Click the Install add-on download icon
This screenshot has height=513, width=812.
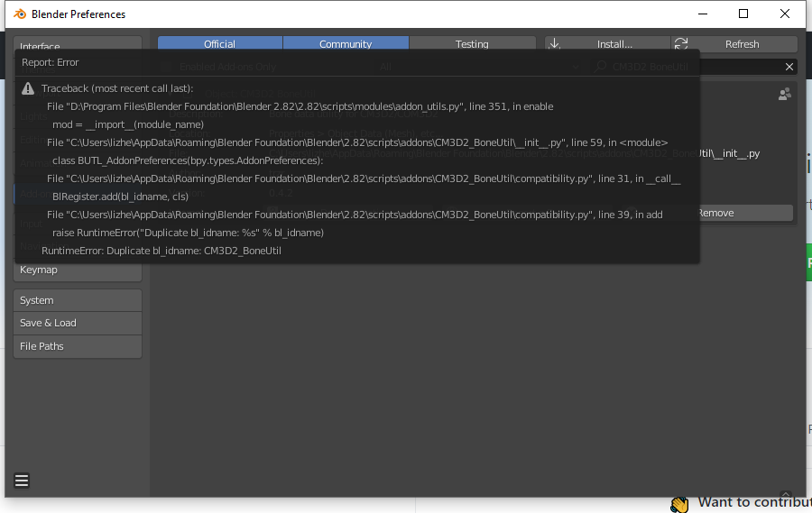coord(554,43)
